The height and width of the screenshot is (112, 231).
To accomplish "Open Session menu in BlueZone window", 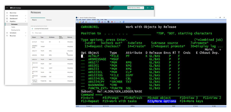I will [84, 20].
